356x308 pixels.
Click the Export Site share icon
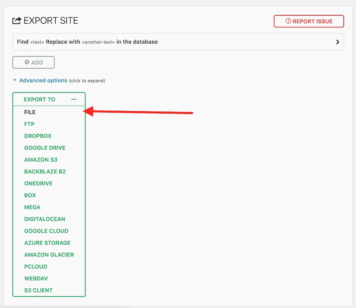click(x=17, y=20)
